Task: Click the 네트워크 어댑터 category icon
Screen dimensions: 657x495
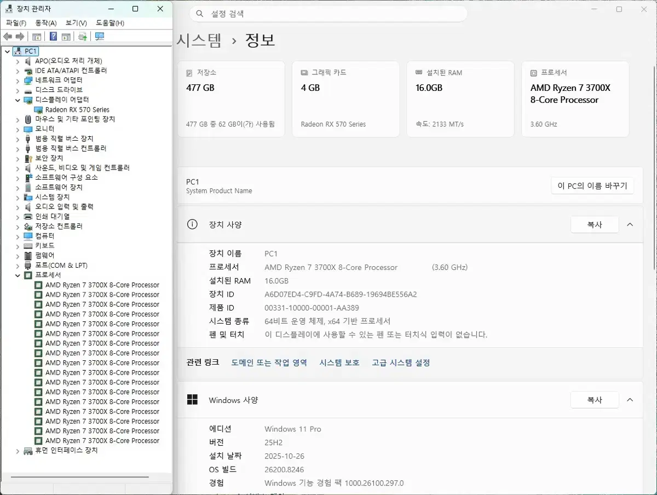Action: (x=28, y=80)
